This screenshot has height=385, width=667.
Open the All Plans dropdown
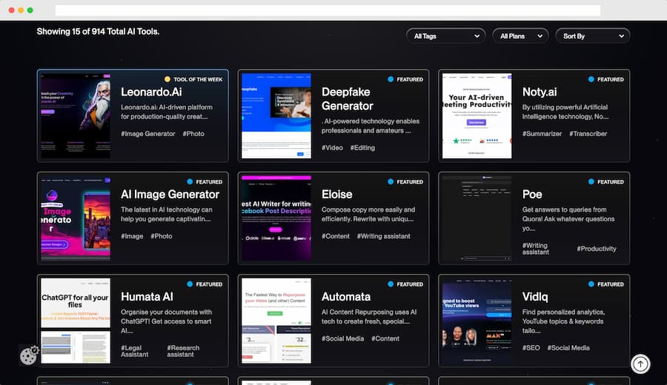point(520,36)
